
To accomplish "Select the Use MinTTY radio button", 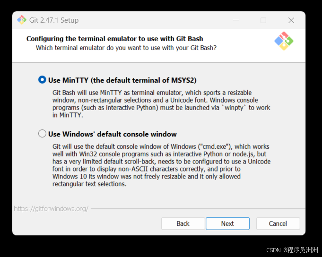I will pos(42,79).
